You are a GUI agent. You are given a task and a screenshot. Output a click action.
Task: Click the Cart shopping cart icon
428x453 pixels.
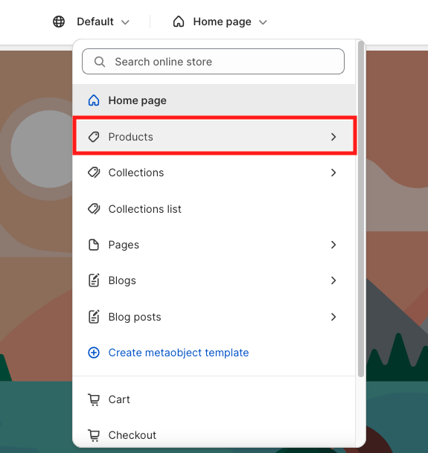94,400
